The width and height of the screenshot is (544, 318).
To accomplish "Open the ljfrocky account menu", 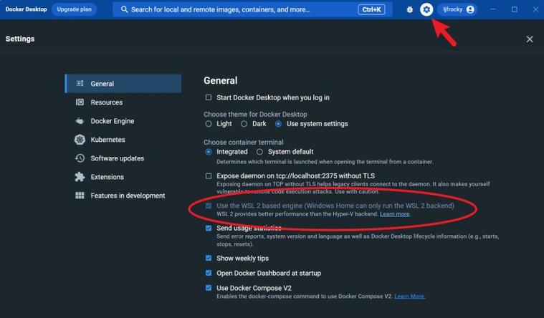I will pos(457,9).
